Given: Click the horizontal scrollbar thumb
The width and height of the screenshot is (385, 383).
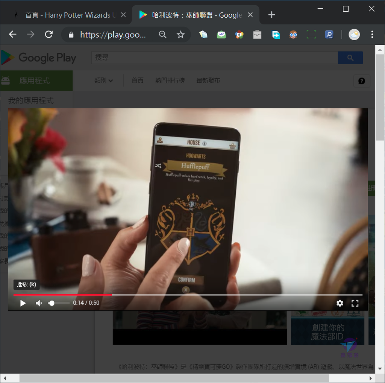Looking at the screenshot, I should 174,378.
